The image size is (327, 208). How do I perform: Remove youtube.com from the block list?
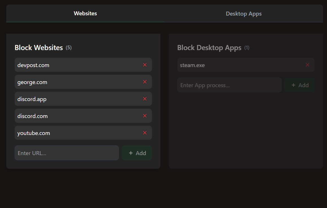tap(145, 133)
